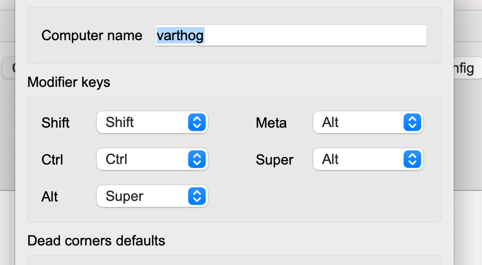This screenshot has height=265, width=482.
Task: Click the "Super" label beside its dropdown
Action: pos(274,160)
